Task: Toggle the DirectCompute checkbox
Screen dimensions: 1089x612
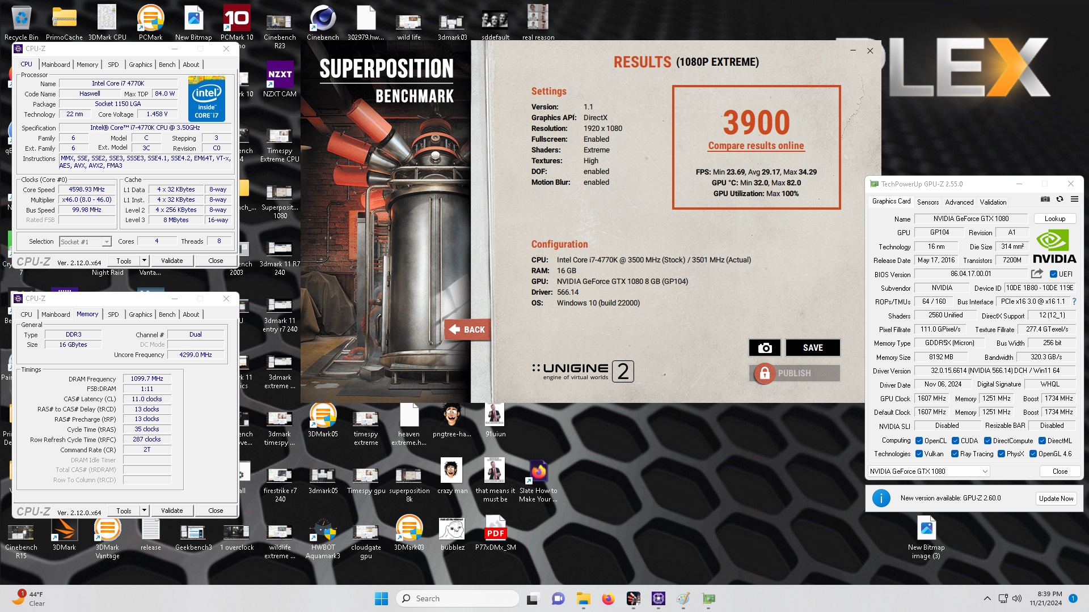Action: (987, 441)
